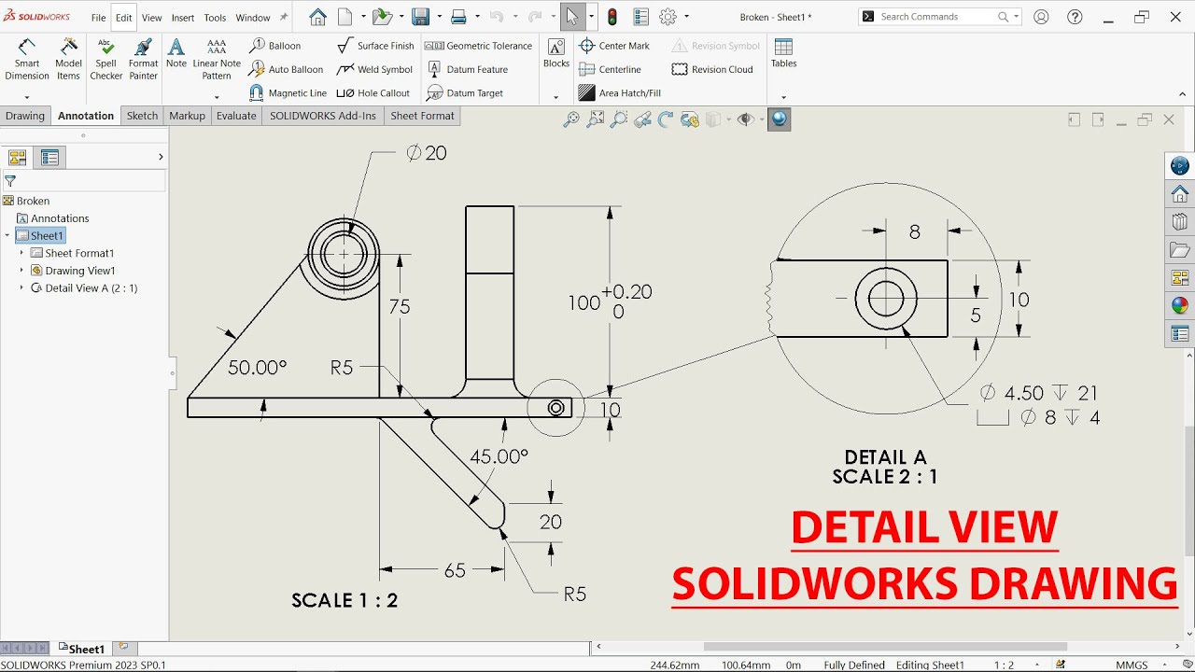Insert a Centerline
The height and width of the screenshot is (672, 1195).
tap(610, 69)
